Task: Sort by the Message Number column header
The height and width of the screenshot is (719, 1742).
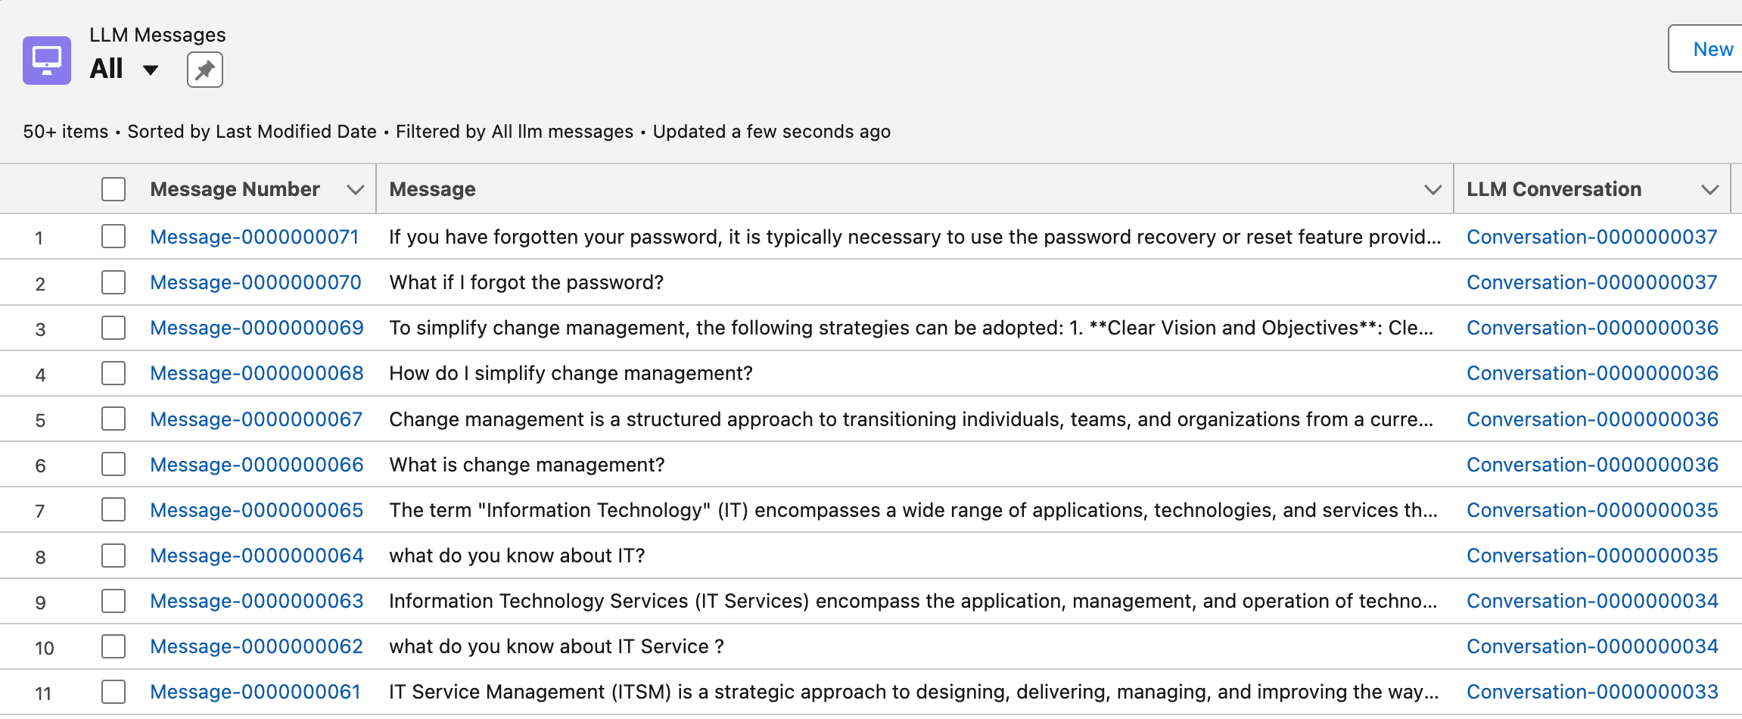Action: pos(235,189)
